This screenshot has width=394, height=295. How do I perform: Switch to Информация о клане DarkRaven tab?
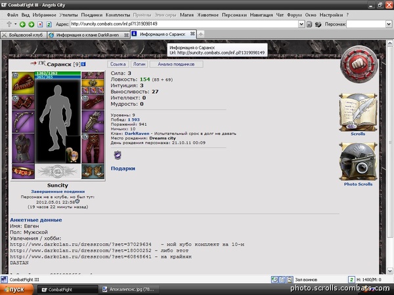[89, 35]
